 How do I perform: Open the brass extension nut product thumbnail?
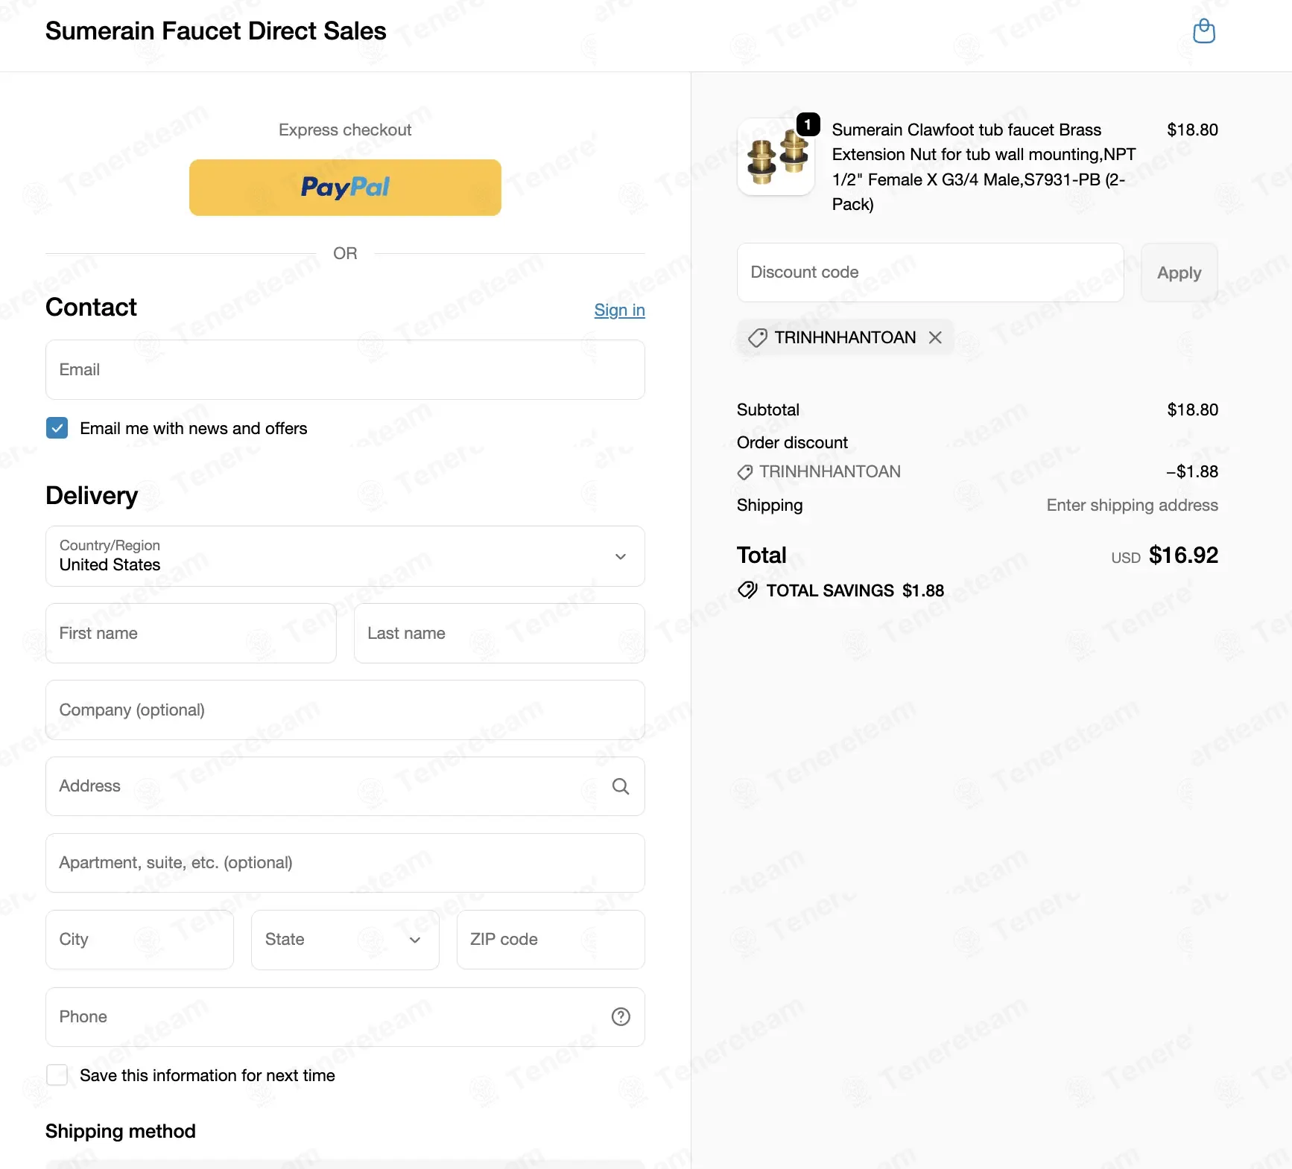[776, 157]
